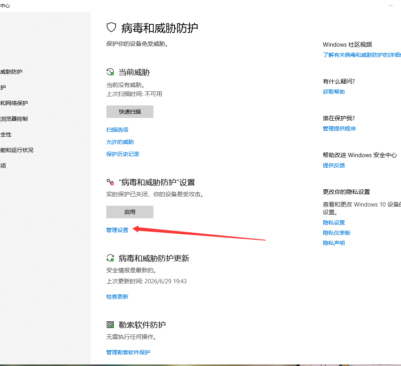
Task: Click the 勒索软件防护 section icon
Action: tap(110, 324)
